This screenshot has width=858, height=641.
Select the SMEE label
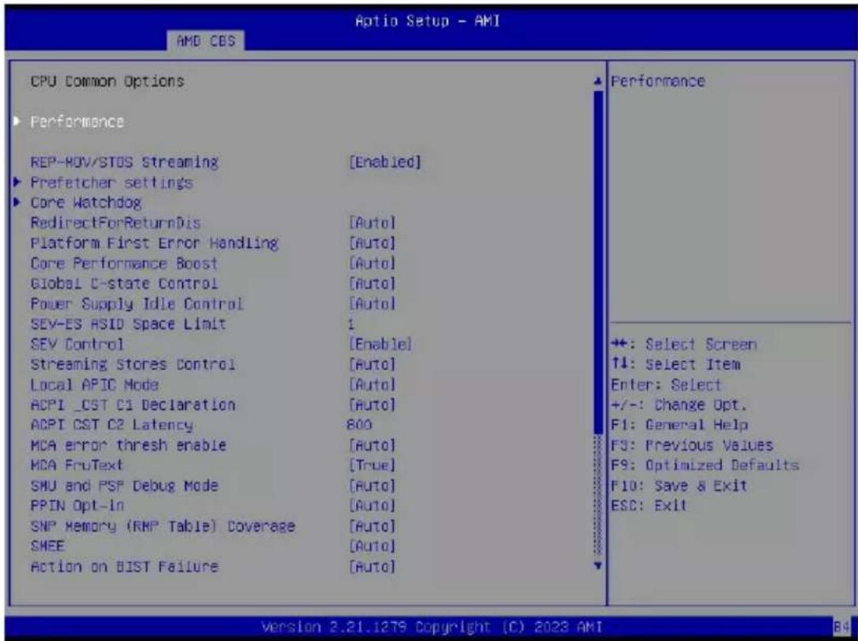(47, 547)
